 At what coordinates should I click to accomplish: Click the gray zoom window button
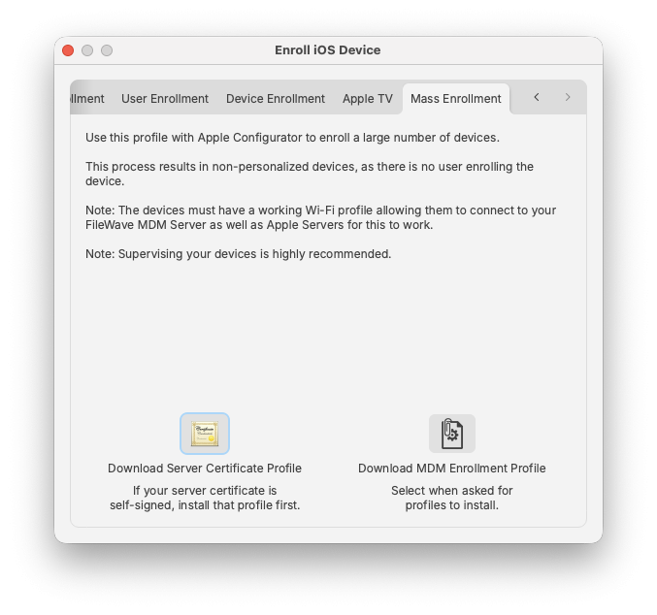point(107,50)
